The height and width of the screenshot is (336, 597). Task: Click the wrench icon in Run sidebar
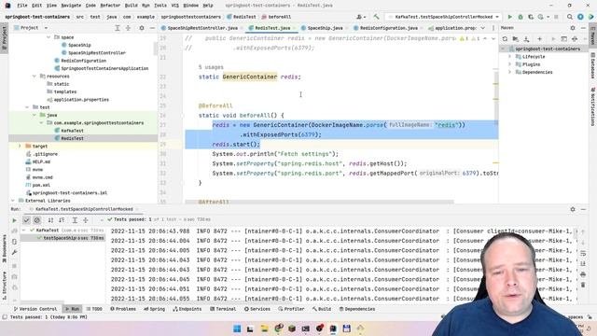coord(15,252)
